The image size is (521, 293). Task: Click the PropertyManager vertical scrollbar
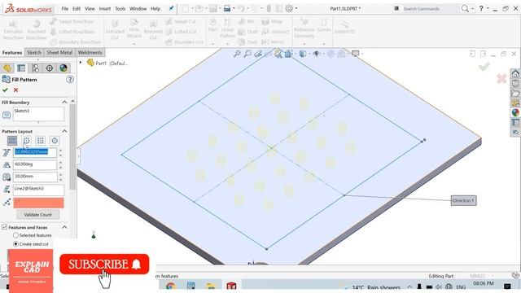72,146
